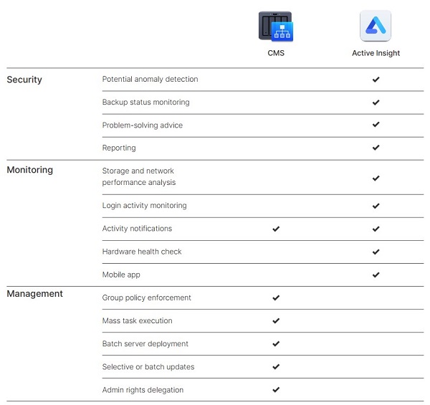Click CMS checkmark for Mass task execution

(x=276, y=320)
